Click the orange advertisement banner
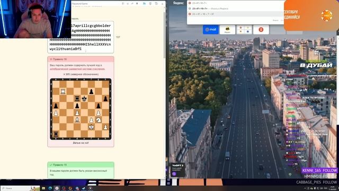Viewport: 339px width, 191px height. point(311,15)
